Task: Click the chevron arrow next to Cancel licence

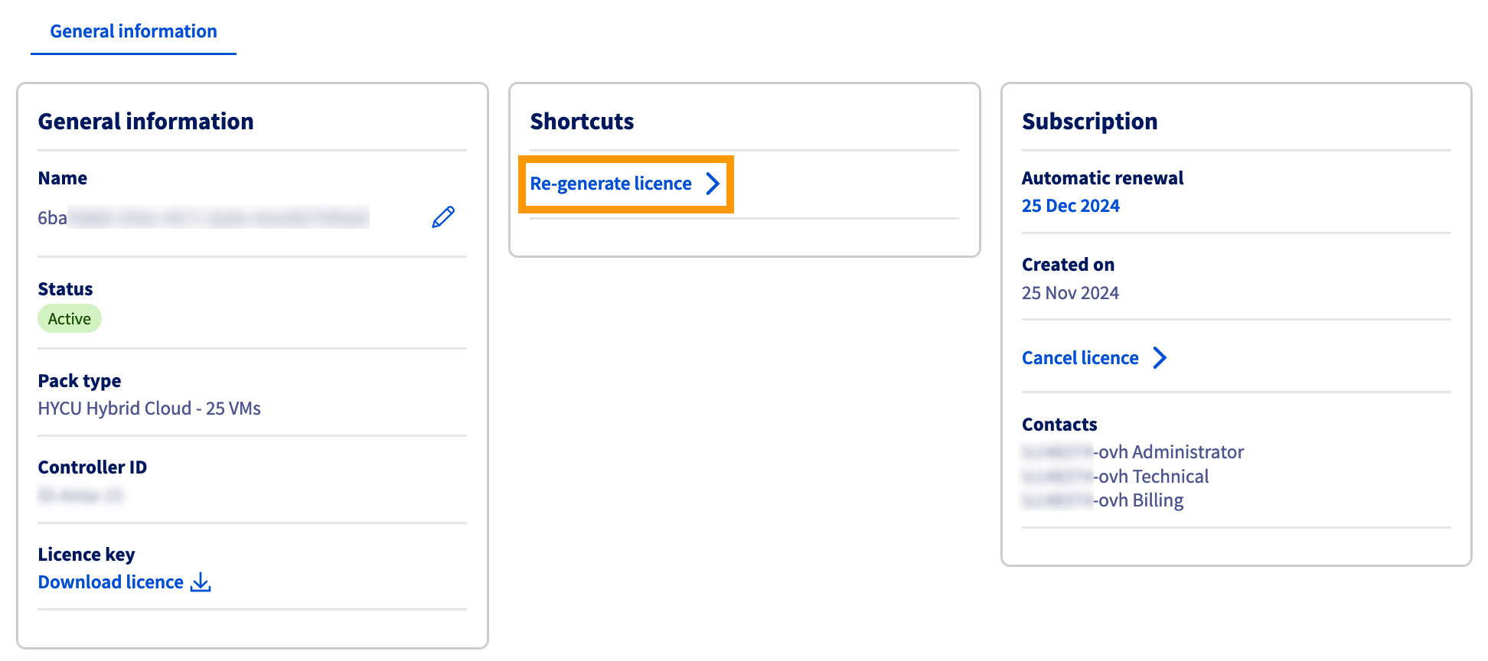Action: pos(1160,357)
